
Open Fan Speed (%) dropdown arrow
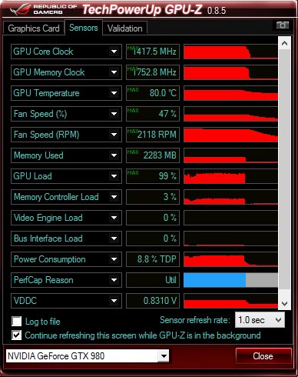pyautogui.click(x=114, y=114)
